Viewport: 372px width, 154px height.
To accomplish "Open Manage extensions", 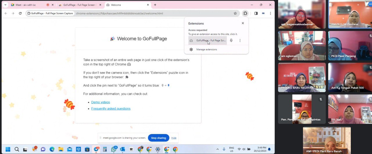I will pos(206,49).
